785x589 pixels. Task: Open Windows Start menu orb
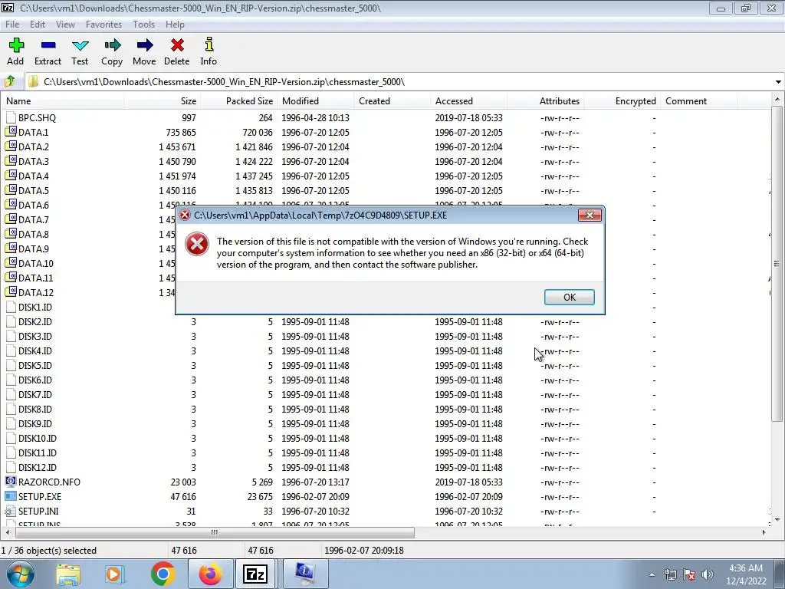pos(19,574)
